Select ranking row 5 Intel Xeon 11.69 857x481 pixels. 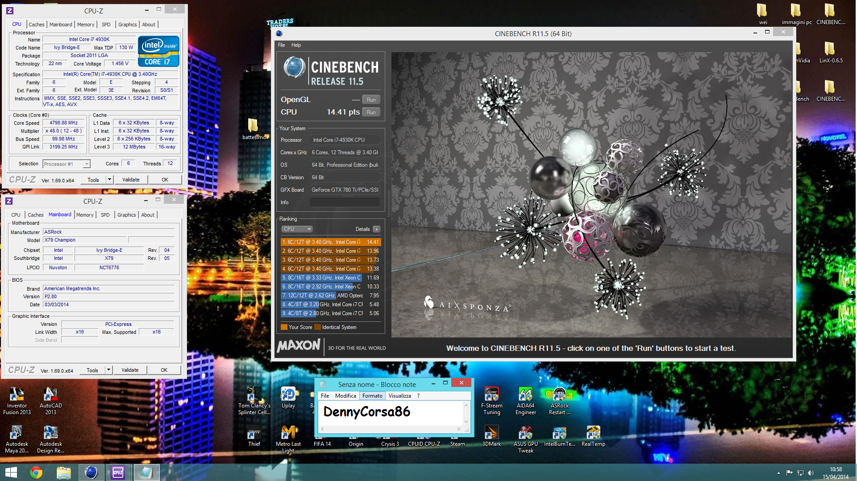tap(331, 278)
